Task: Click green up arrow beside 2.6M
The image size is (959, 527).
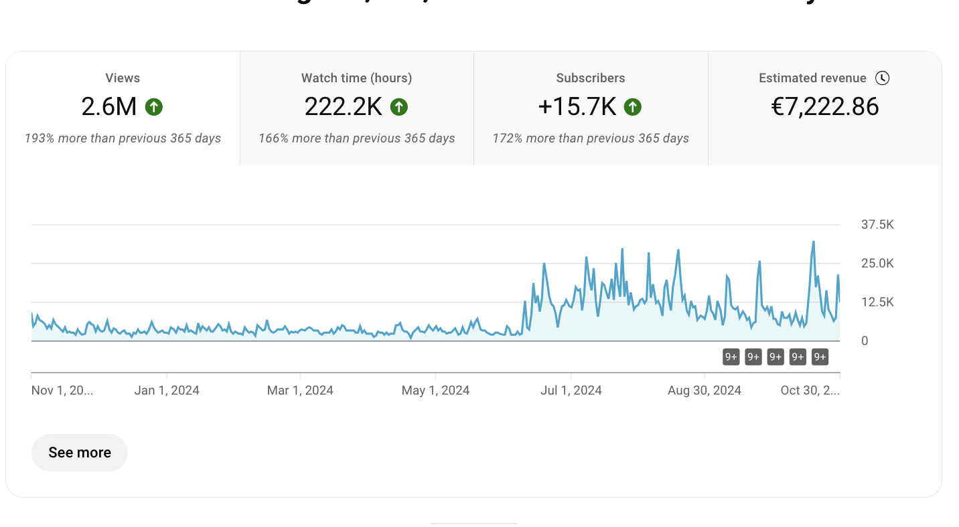Action: (154, 107)
